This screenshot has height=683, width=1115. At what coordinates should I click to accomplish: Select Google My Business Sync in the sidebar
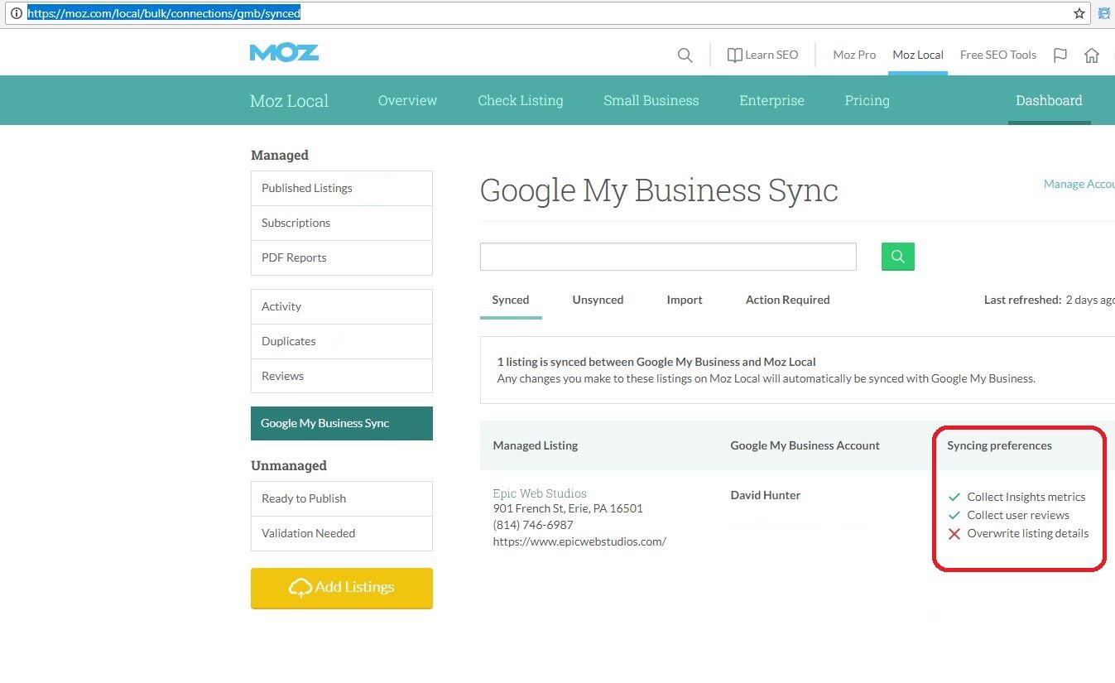pyautogui.click(x=342, y=423)
